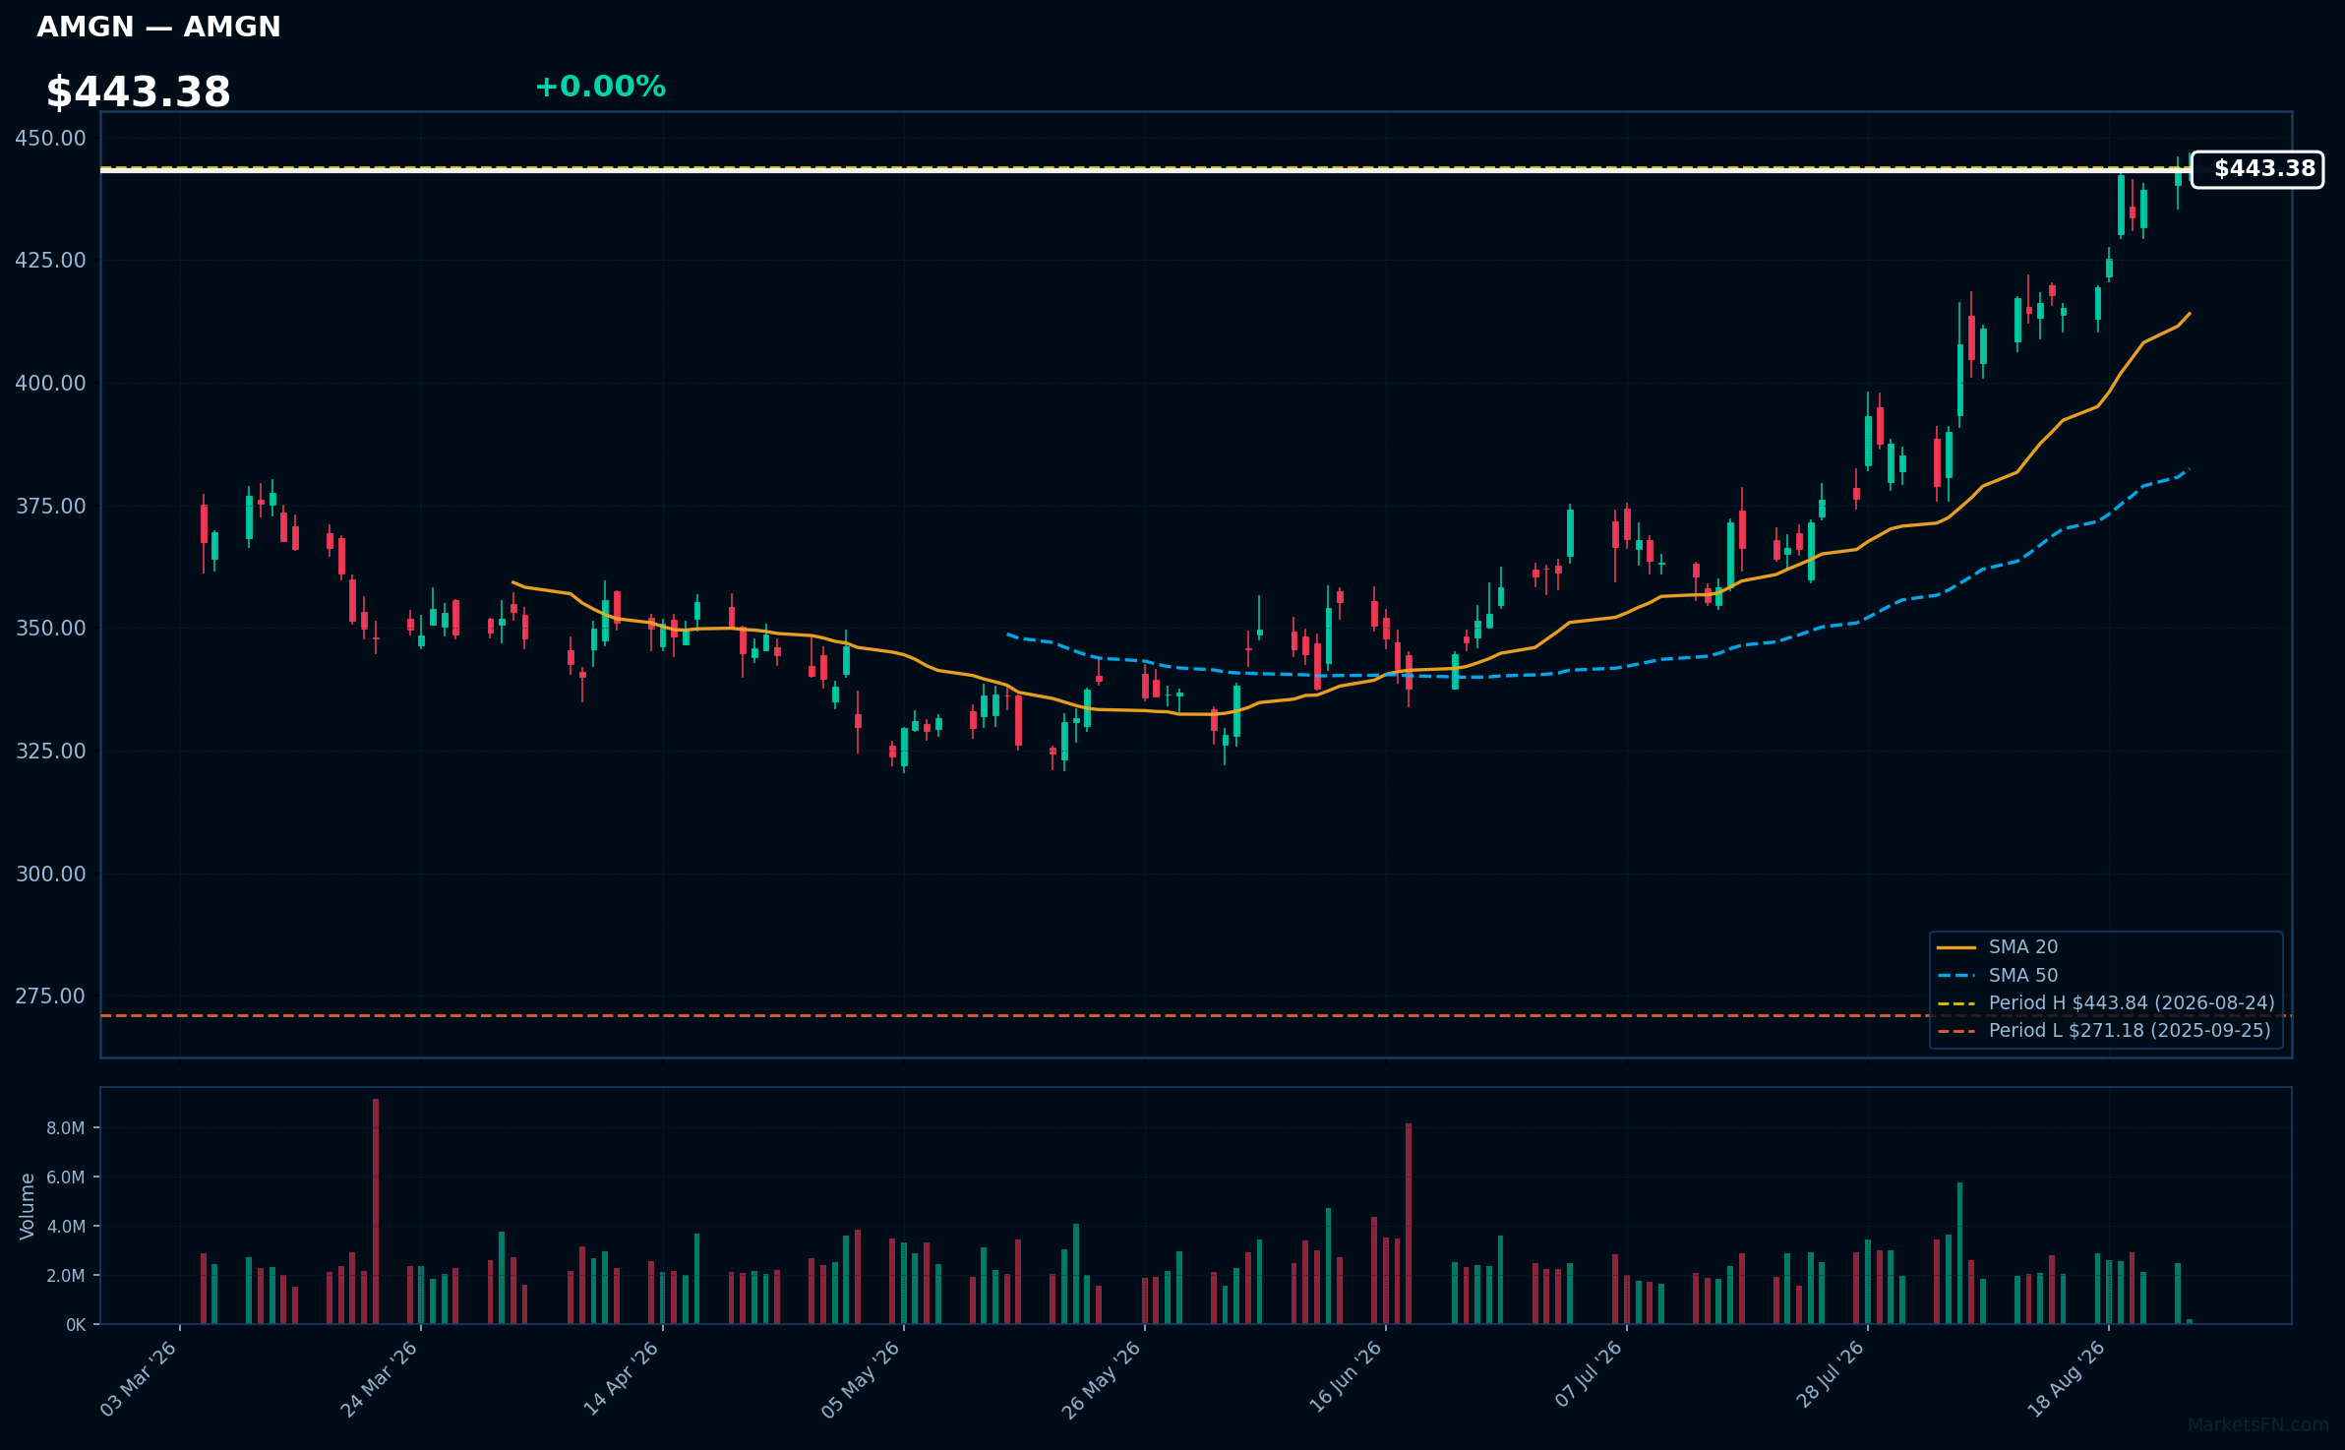Image resolution: width=2345 pixels, height=1450 pixels.
Task: Click the 8.0M volume axis label
Action: click(66, 1128)
